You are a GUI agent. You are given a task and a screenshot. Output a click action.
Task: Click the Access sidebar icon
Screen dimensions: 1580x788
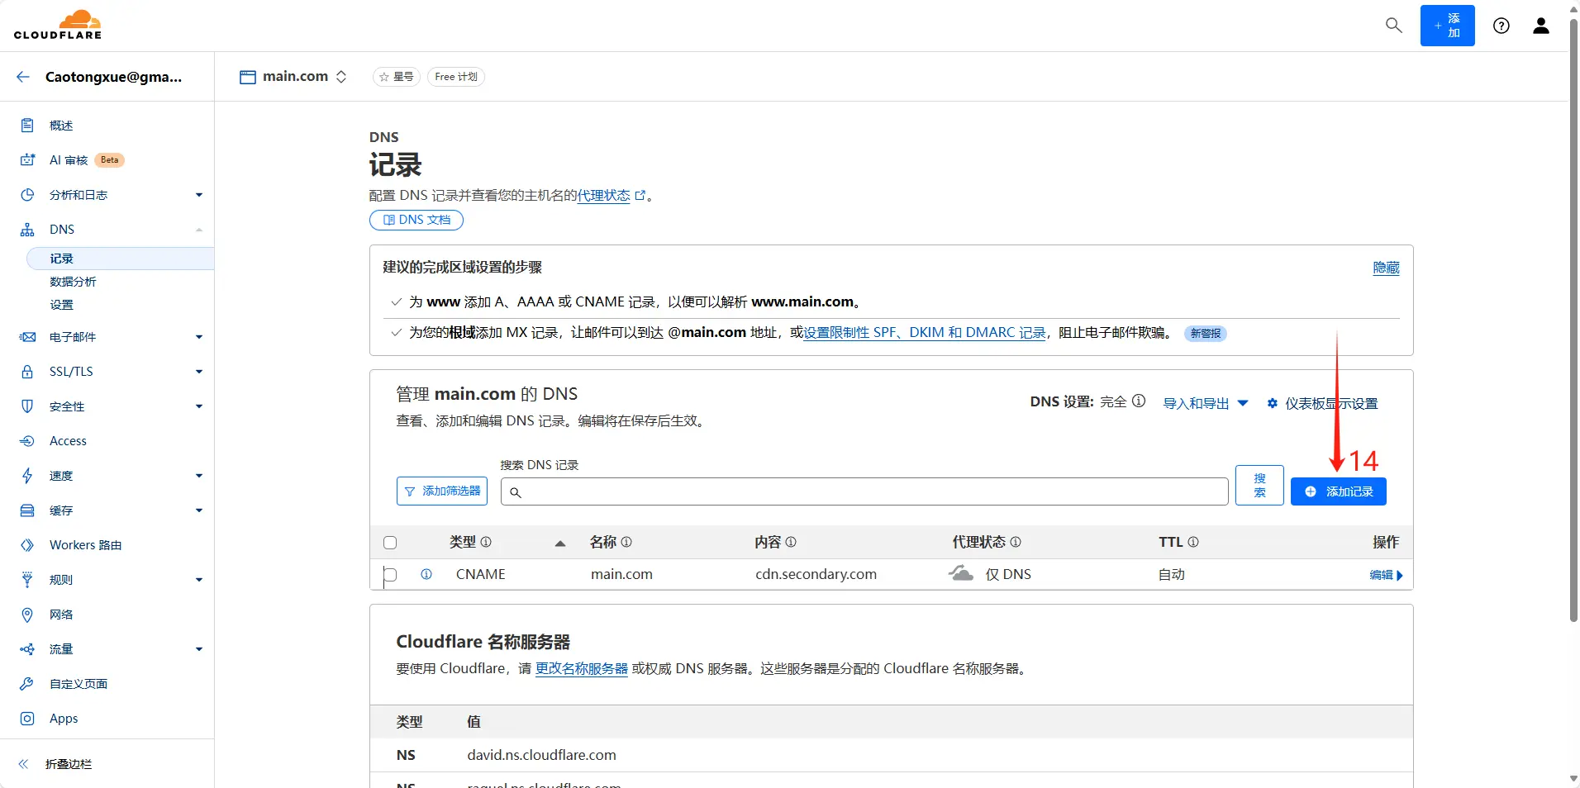[x=27, y=441]
